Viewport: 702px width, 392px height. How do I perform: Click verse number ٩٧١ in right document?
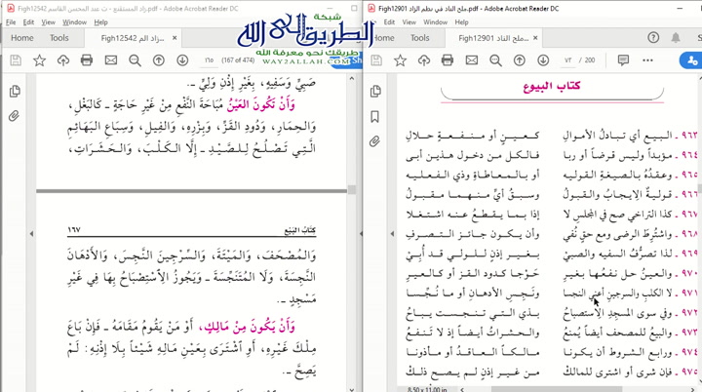tap(689, 293)
